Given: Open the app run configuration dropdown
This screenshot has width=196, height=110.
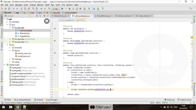Looking at the screenshot, I should pyautogui.click(x=56, y=9).
